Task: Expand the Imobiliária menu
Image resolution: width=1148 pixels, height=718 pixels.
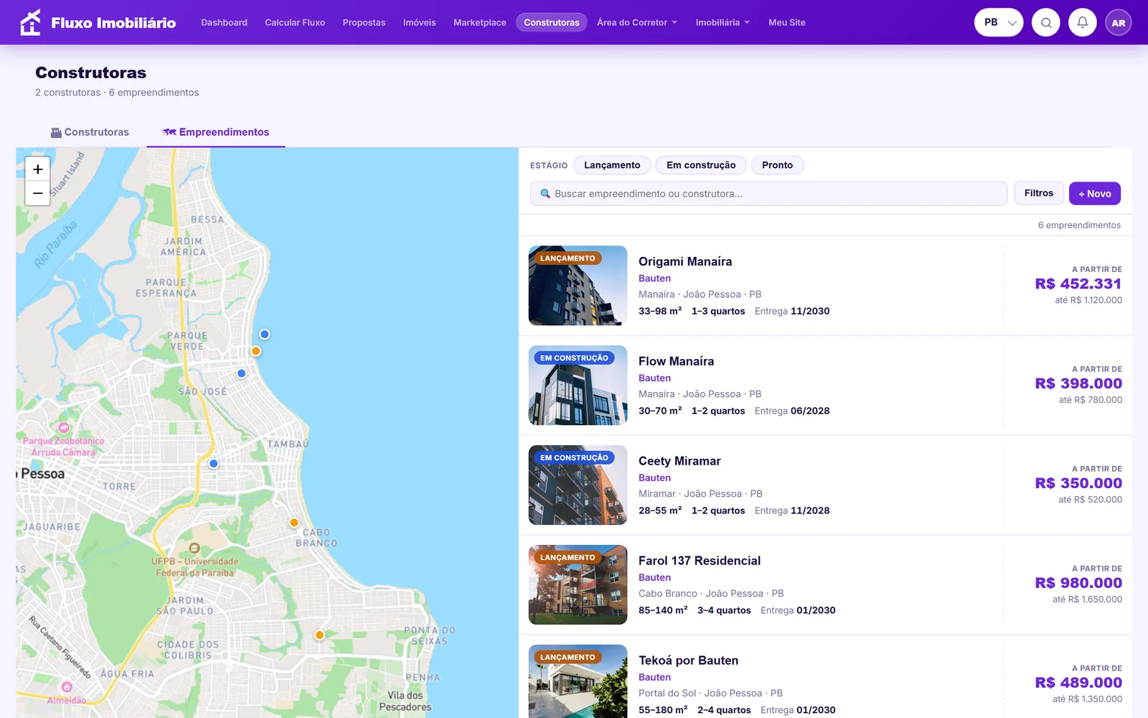Action: click(x=723, y=22)
